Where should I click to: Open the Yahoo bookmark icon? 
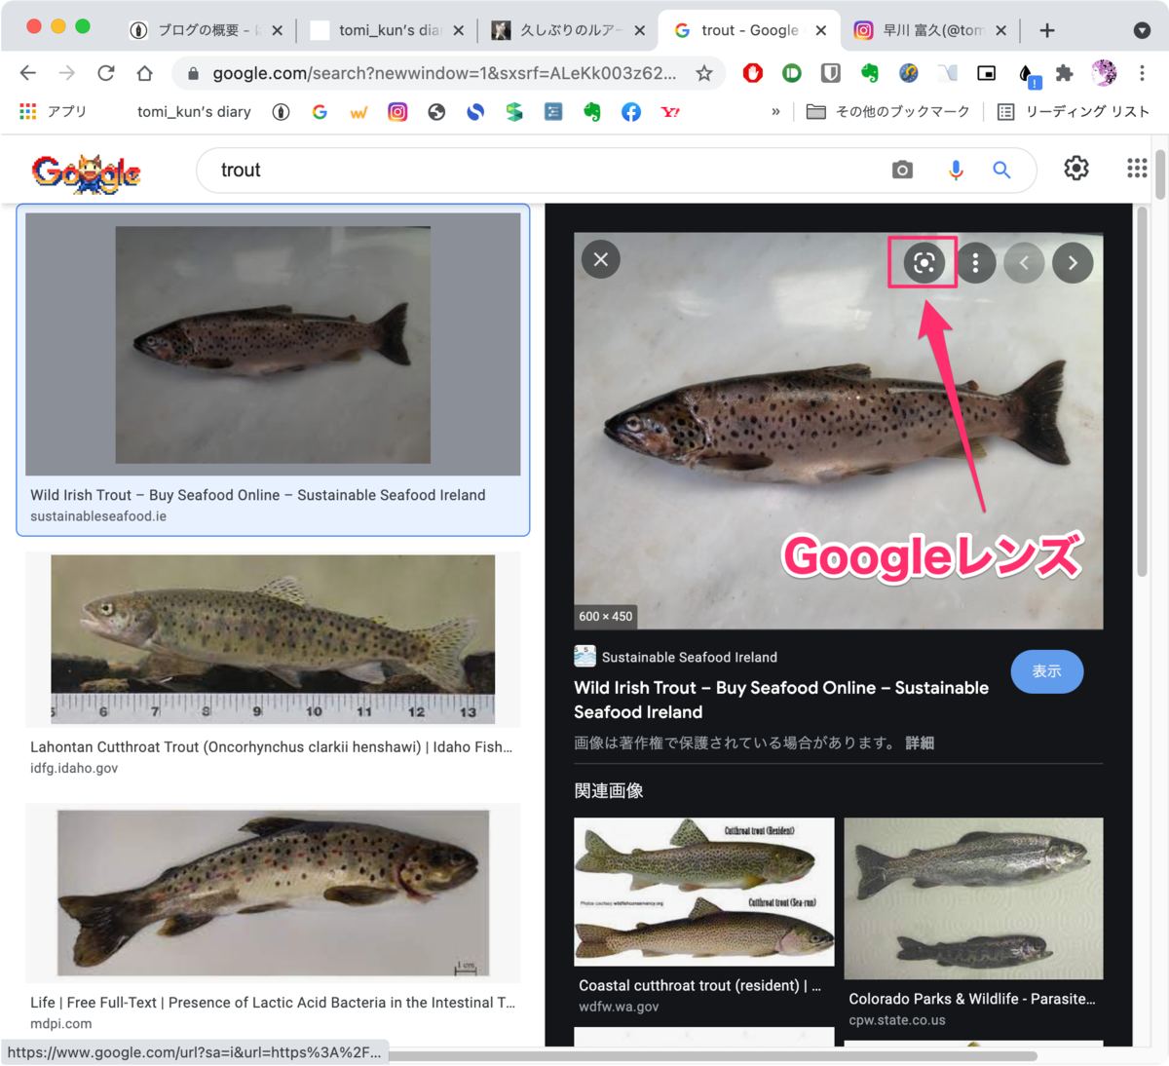click(x=670, y=112)
